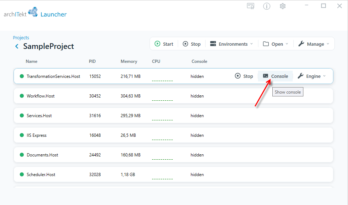Go back using the arrow beside SampleProject
Viewport: 348px width, 205px height.
point(17,46)
